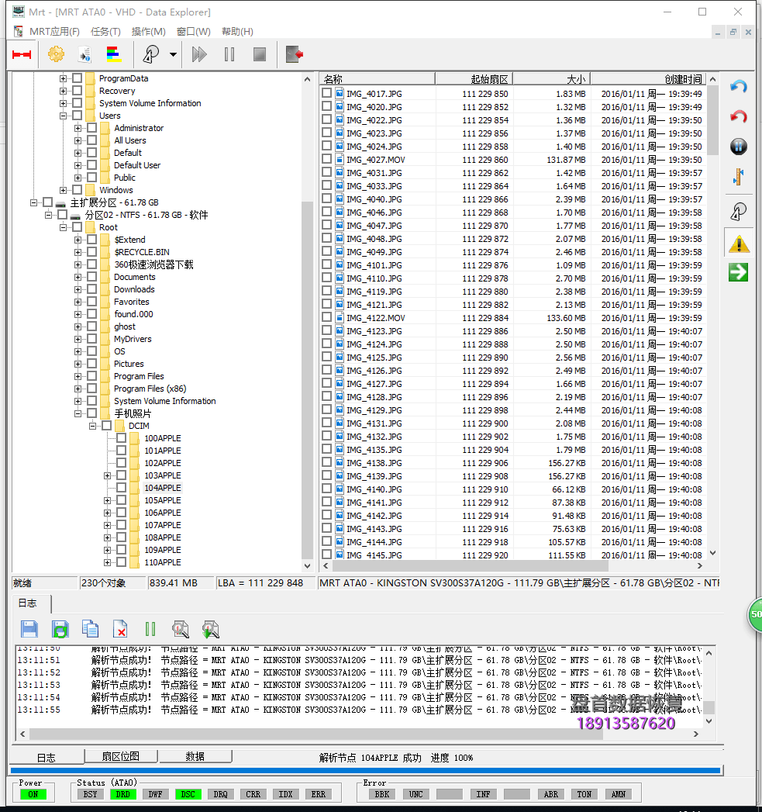Tick the Pictures folder checkbox
Viewport: 762px width, 812px height.
coord(91,364)
